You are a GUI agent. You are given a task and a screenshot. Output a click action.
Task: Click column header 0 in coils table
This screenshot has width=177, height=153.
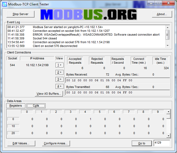point(27,112)
